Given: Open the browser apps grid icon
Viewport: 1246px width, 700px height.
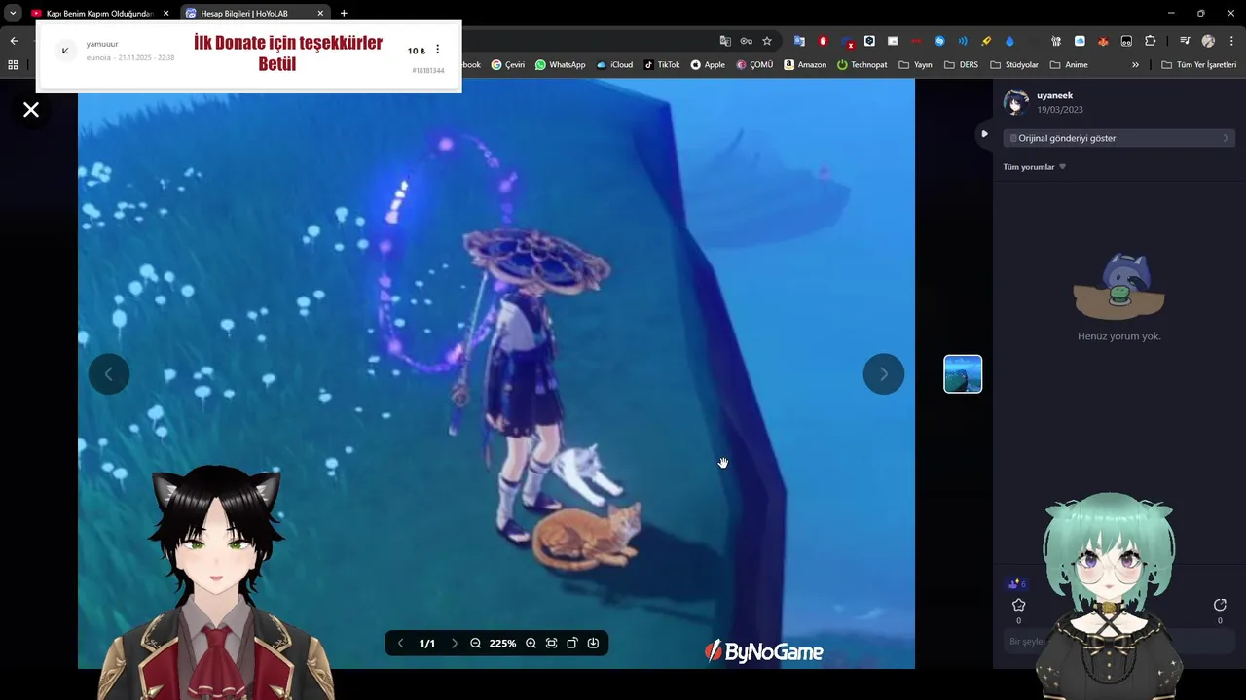Looking at the screenshot, I should [x=13, y=65].
